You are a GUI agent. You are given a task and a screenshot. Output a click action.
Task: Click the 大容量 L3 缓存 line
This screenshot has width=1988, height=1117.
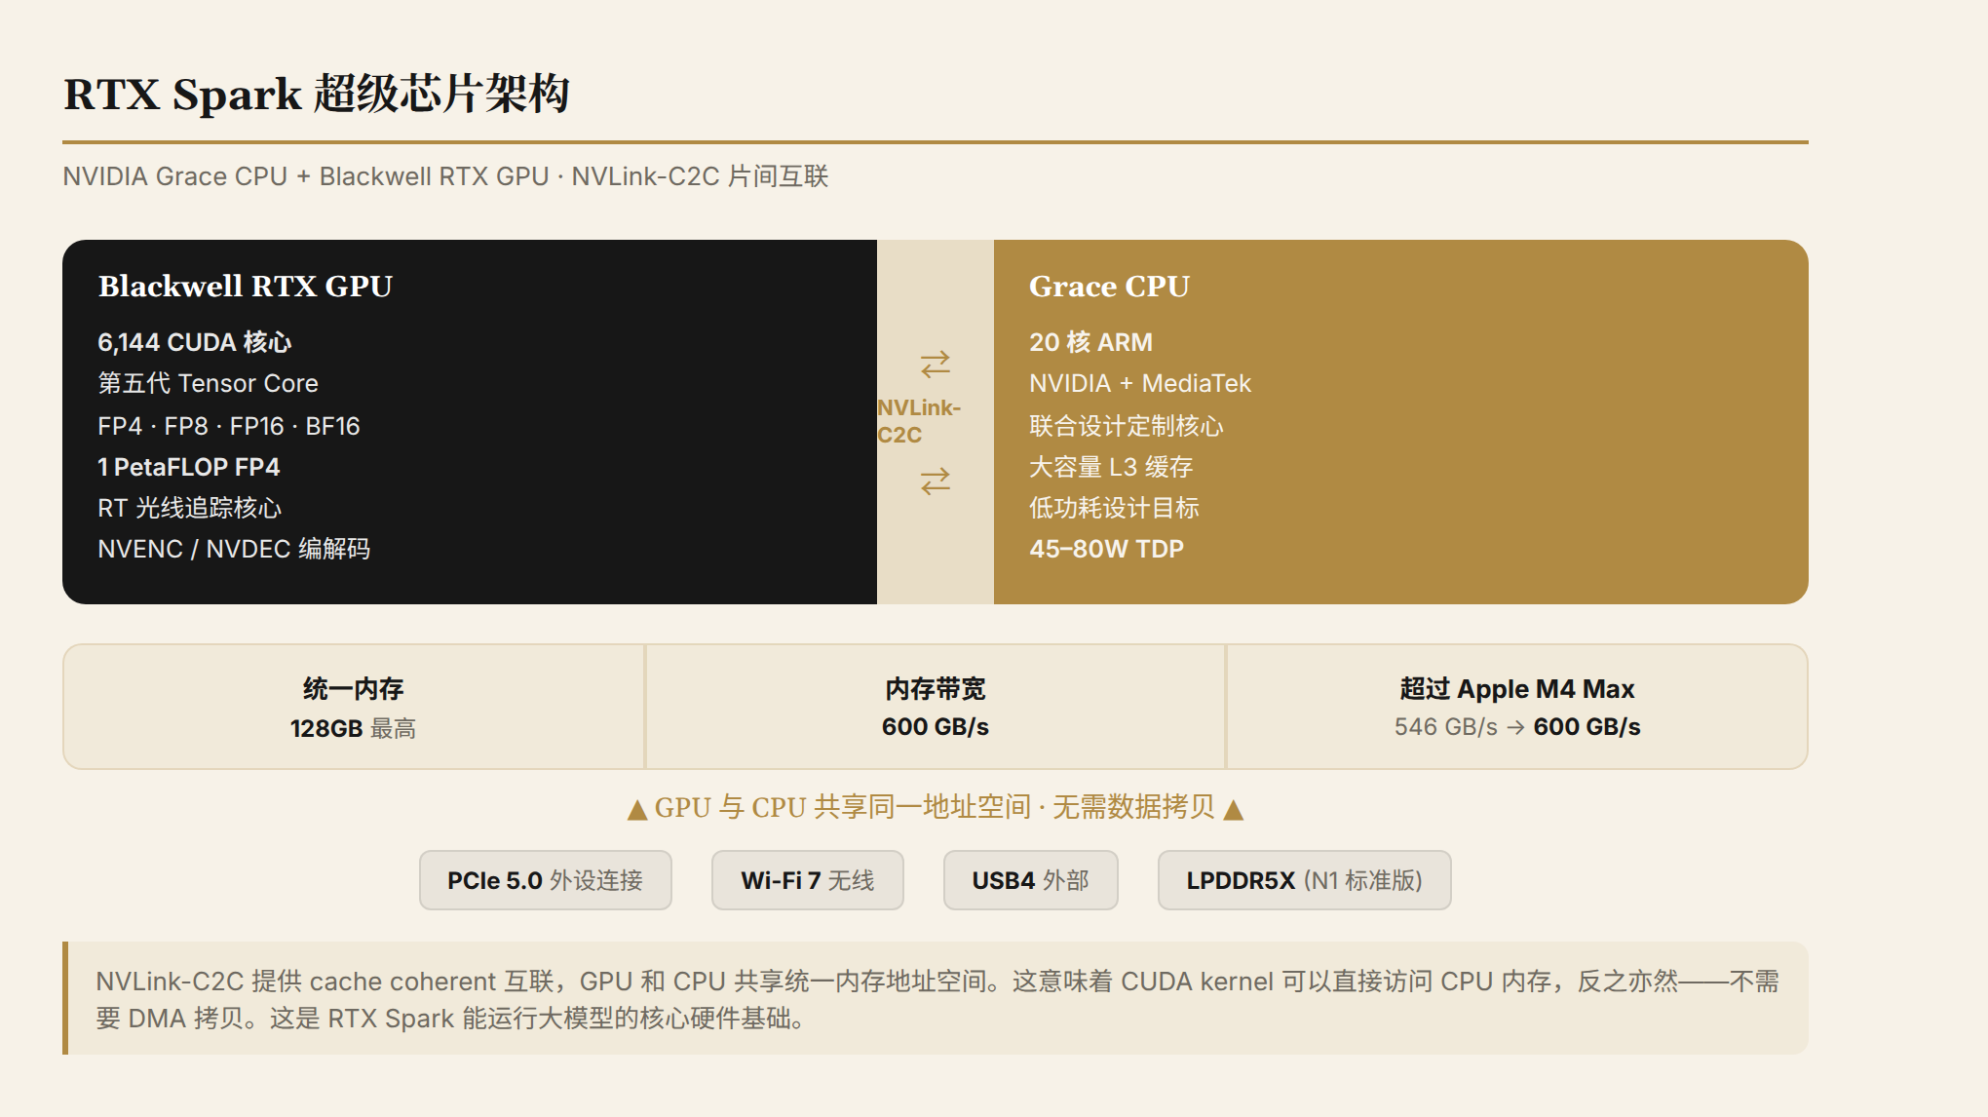[1112, 467]
